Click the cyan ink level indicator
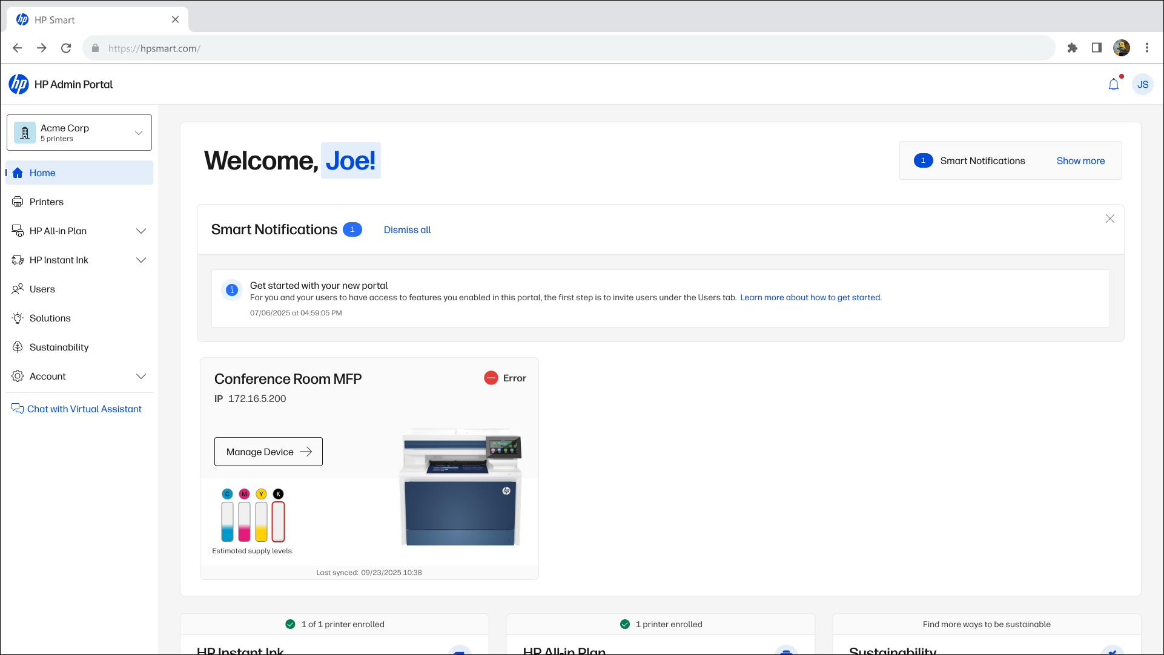The width and height of the screenshot is (1164, 655). tap(227, 521)
